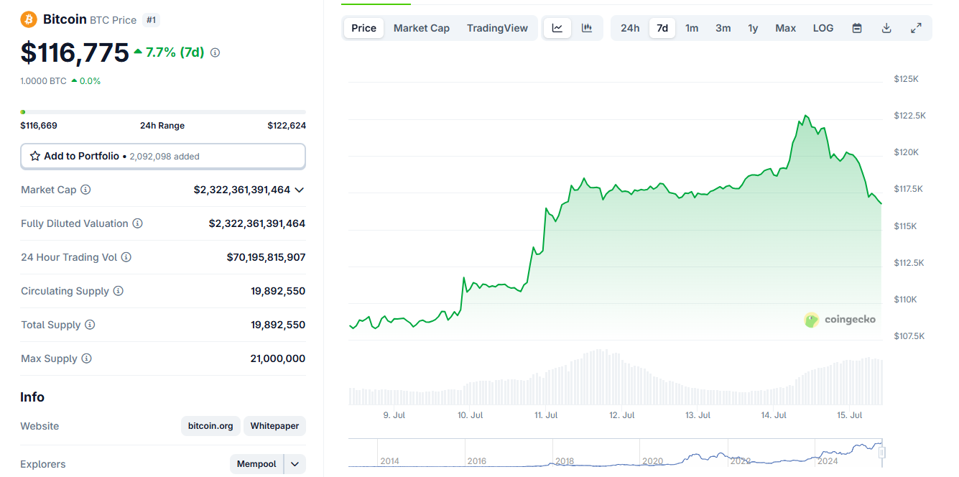Click Max Supply info icon
The height and width of the screenshot is (477, 959).
(86, 358)
